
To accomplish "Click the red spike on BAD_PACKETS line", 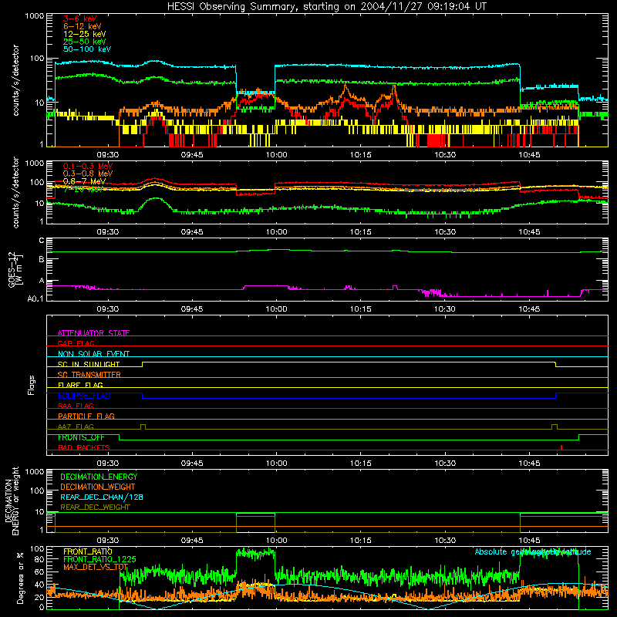I will tap(561, 447).
